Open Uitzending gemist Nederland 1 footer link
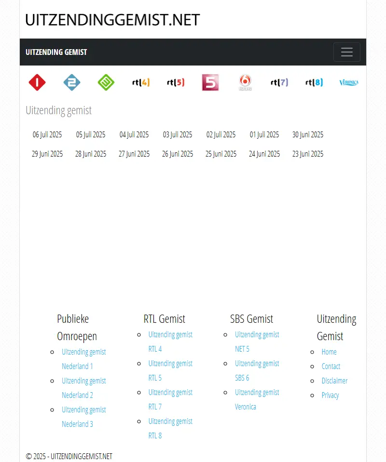Viewport: 386px width, 462px height. 84,359
